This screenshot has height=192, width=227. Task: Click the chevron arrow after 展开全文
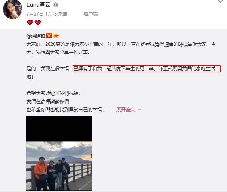(x=139, y=110)
